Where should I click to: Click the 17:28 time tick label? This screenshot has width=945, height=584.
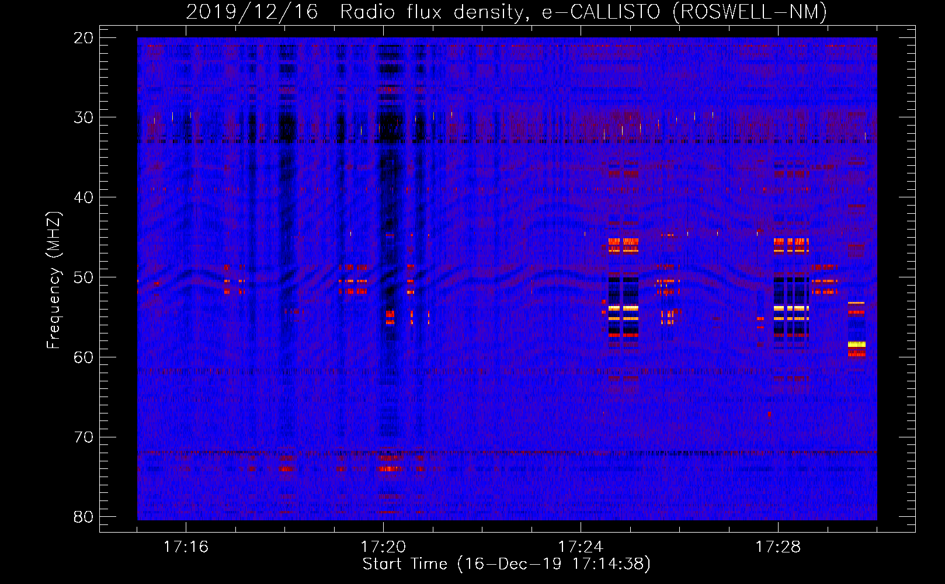(778, 547)
